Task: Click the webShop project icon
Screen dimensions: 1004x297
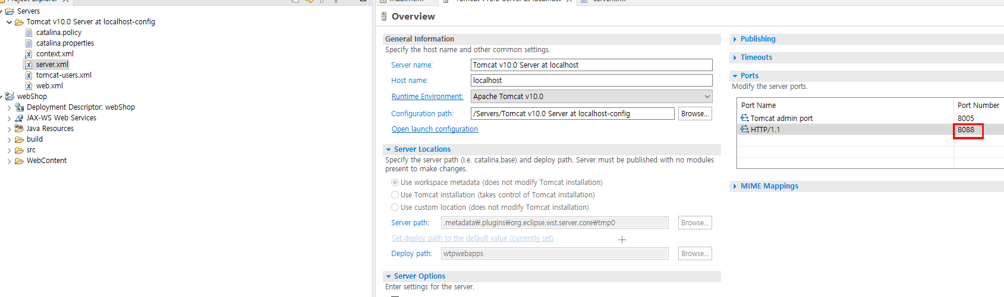Action: pyautogui.click(x=10, y=96)
